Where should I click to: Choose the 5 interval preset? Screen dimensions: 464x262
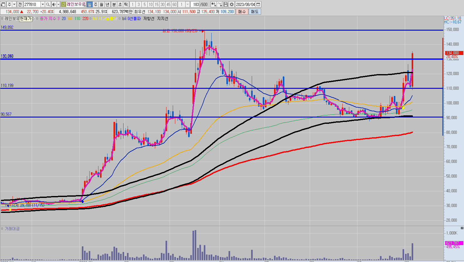coord(145,4)
